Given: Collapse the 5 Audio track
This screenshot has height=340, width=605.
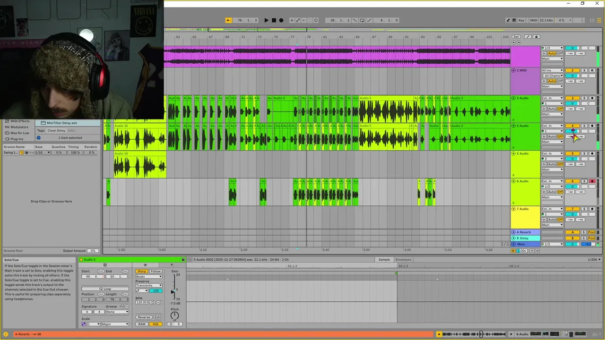Looking at the screenshot, I should [x=514, y=153].
